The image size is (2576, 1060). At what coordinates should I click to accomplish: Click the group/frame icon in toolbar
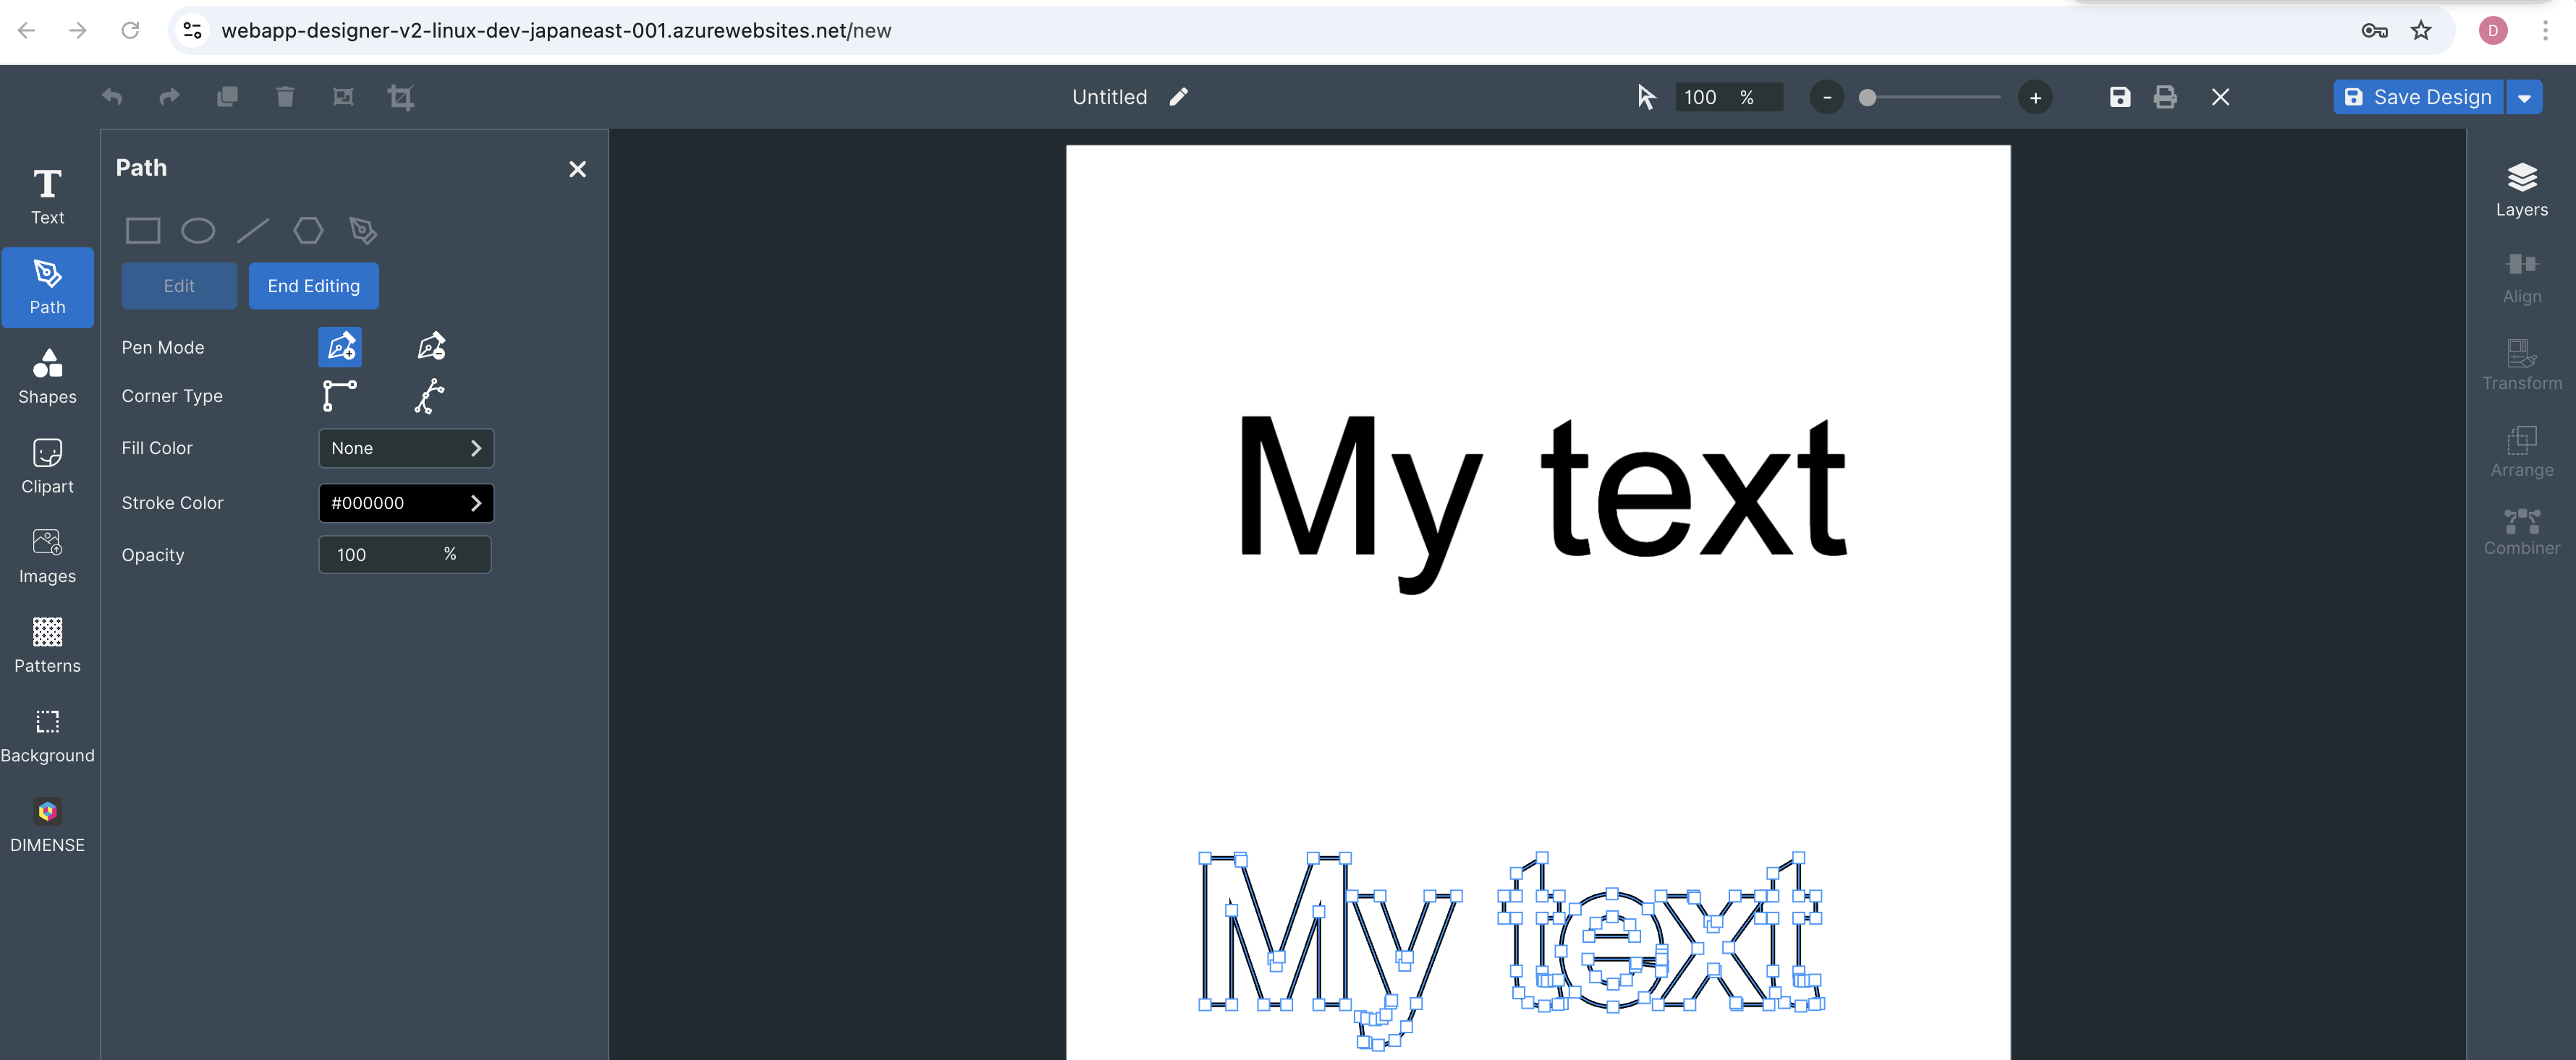pyautogui.click(x=343, y=97)
